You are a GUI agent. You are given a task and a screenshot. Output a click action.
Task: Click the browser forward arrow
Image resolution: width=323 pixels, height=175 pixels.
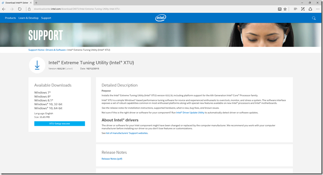point(12,9)
